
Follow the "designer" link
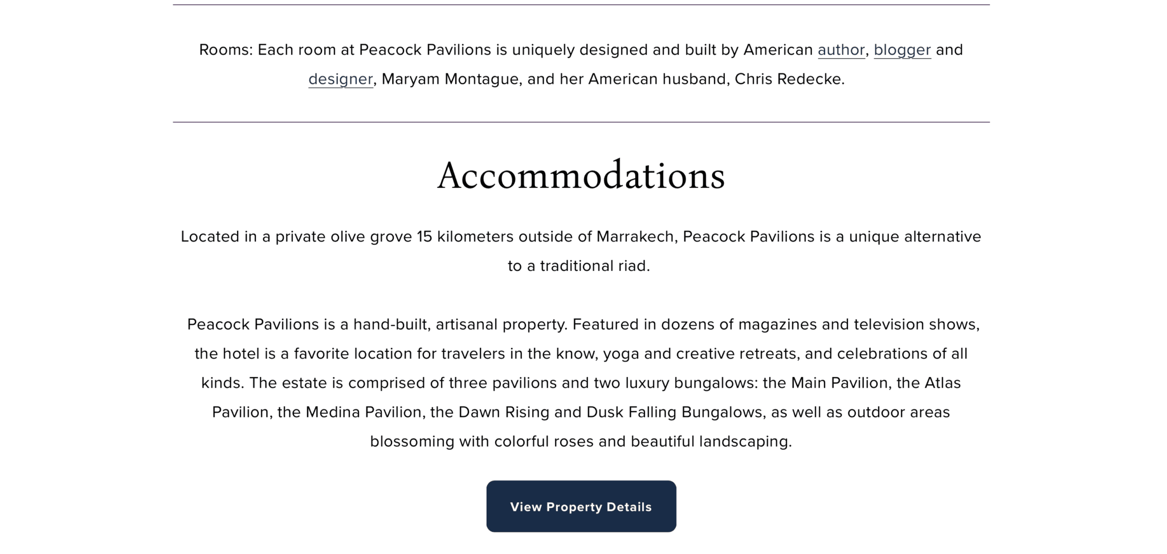tap(340, 79)
